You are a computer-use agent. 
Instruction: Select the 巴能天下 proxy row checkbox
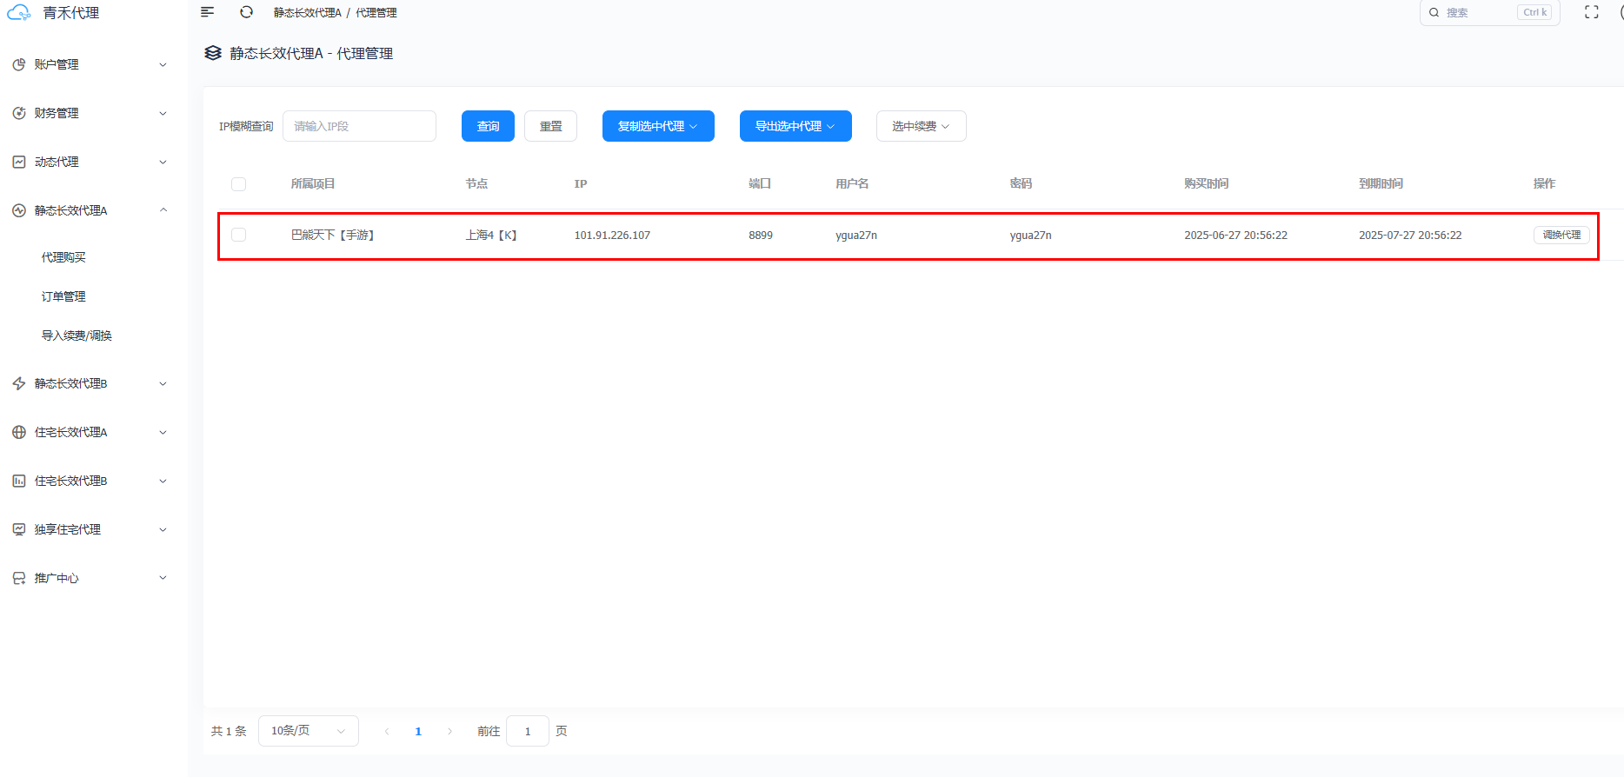238,235
